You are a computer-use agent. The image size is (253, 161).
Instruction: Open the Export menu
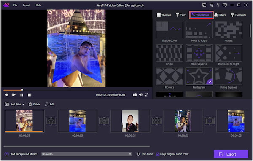(27, 5)
